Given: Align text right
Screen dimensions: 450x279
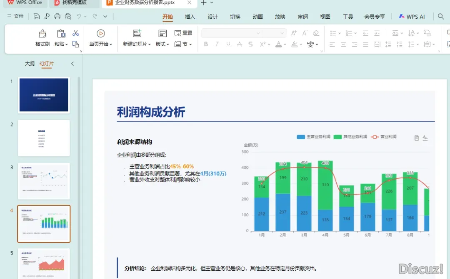Looking at the screenshot, I should (x=355, y=44).
